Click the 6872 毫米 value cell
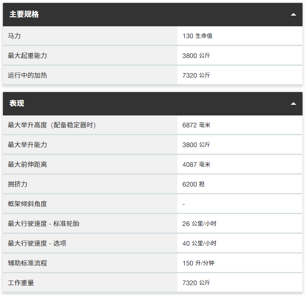The image size is (305, 295). coord(196,125)
